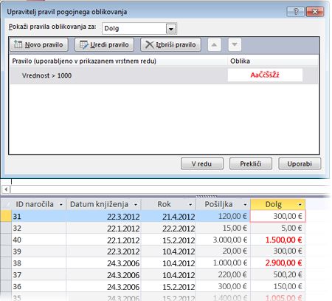Confirm with V redu button
This screenshot has width=332, height=301.
pyautogui.click(x=202, y=163)
